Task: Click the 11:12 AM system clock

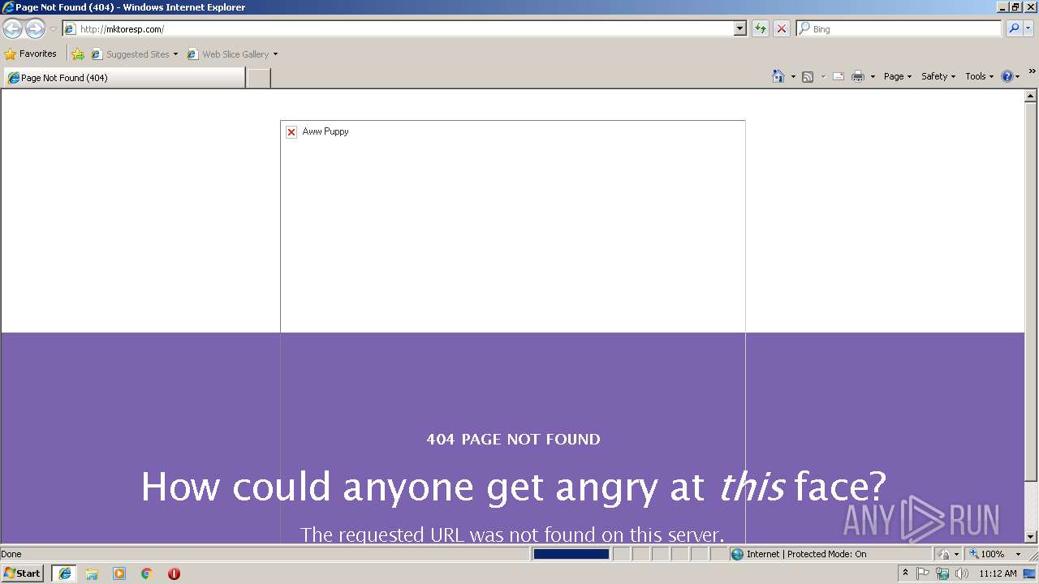Action: [998, 573]
